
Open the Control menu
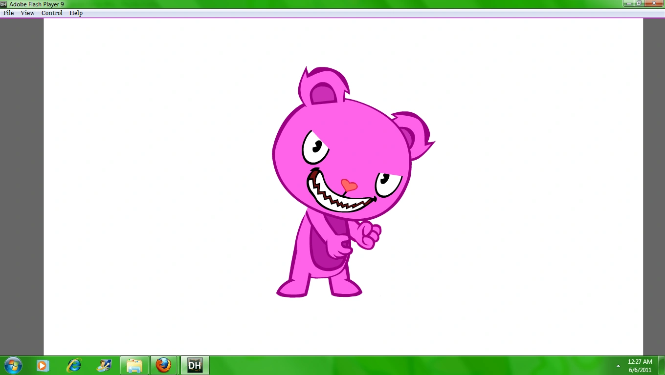tap(52, 13)
